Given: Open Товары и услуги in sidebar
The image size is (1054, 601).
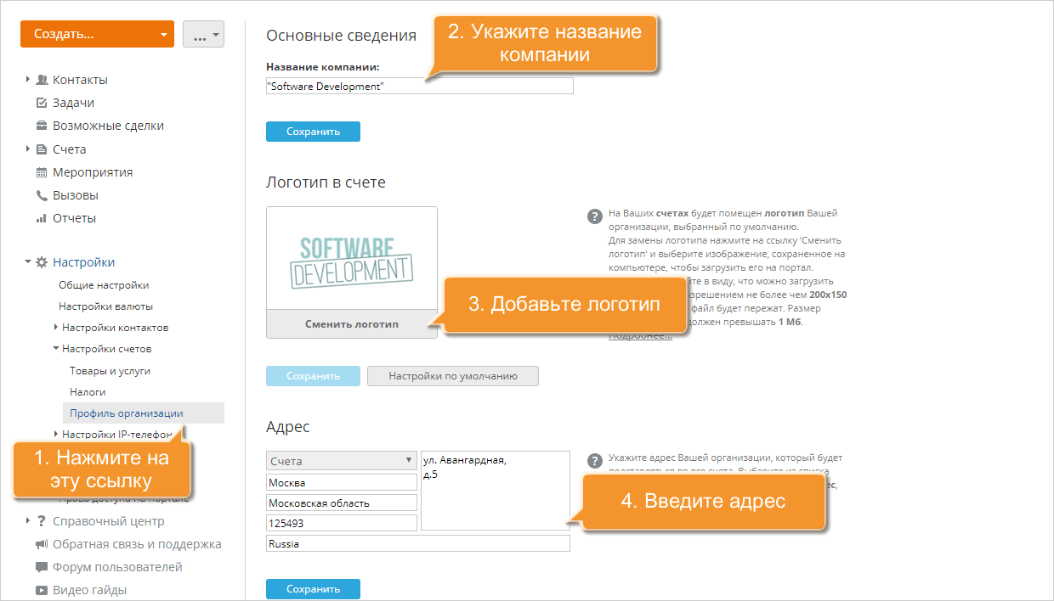Looking at the screenshot, I should pos(110,371).
